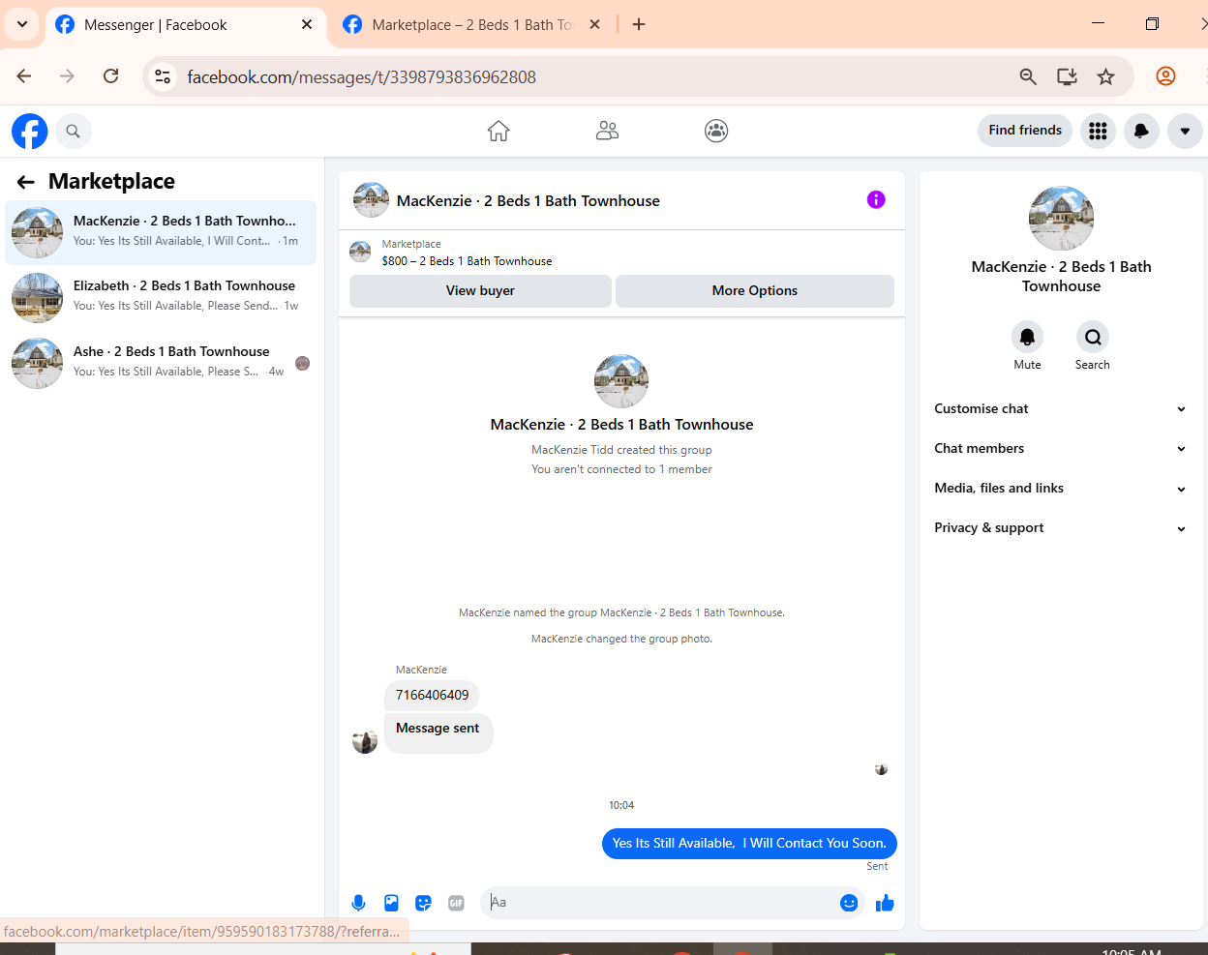Click the install app icon
This screenshot has width=1208, height=955.
tap(1067, 76)
